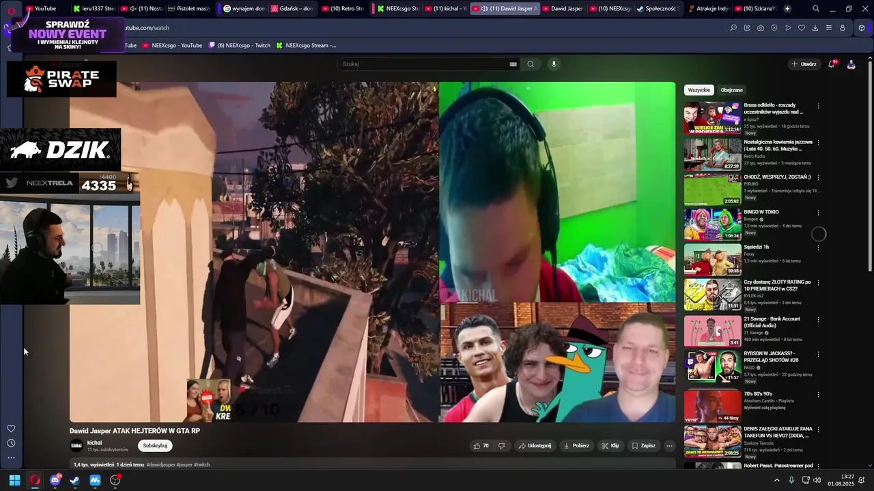Image resolution: width=874 pixels, height=491 pixels.
Task: Open Opera sidebar history clock
Action: tap(11, 443)
